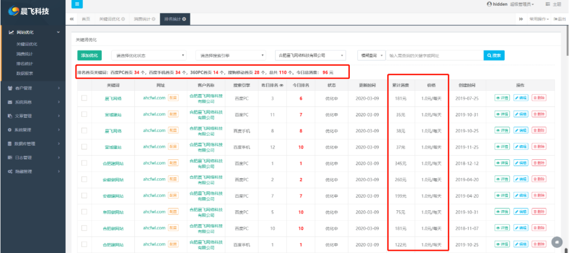Click 配置 tag in the 阜阳做网站 row
This screenshot has height=253, width=569.
(173, 211)
